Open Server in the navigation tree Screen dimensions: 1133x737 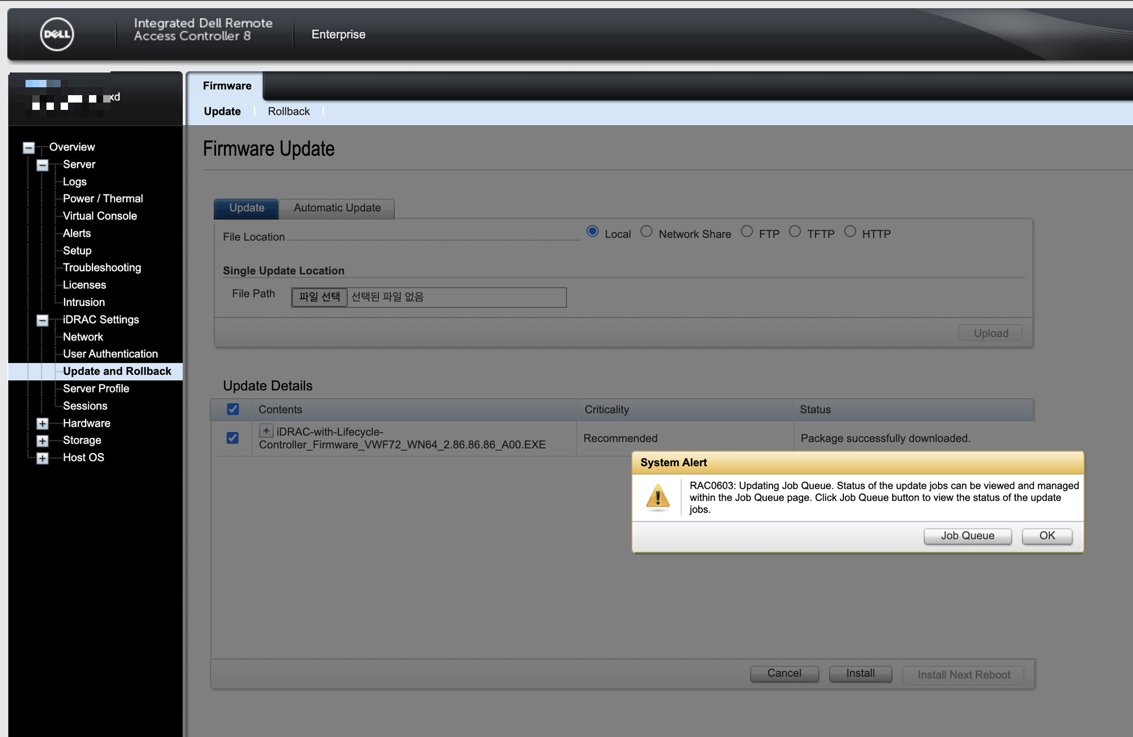click(79, 164)
